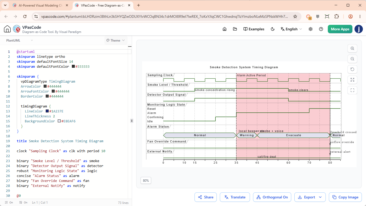Viewport: 366px width, 206px height.
Task: Open Examples menu
Action: 254,29
